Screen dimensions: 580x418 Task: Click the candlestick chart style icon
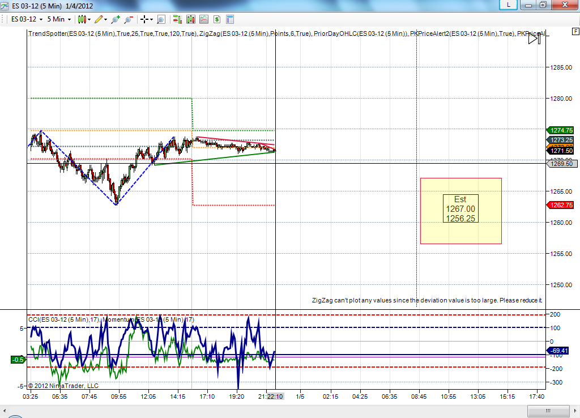click(x=82, y=19)
